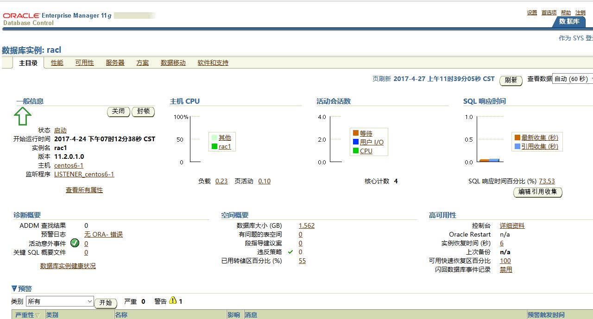The image size is (593, 319).
Task: Switch to the 可用性 tab
Action: click(x=85, y=63)
